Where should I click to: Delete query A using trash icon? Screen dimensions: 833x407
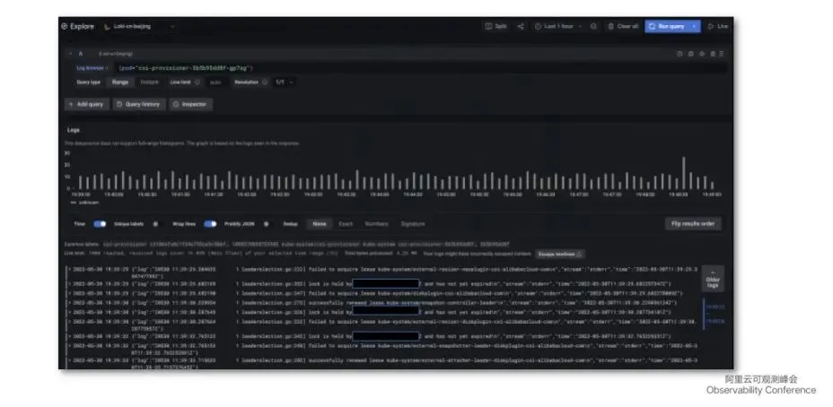point(713,54)
